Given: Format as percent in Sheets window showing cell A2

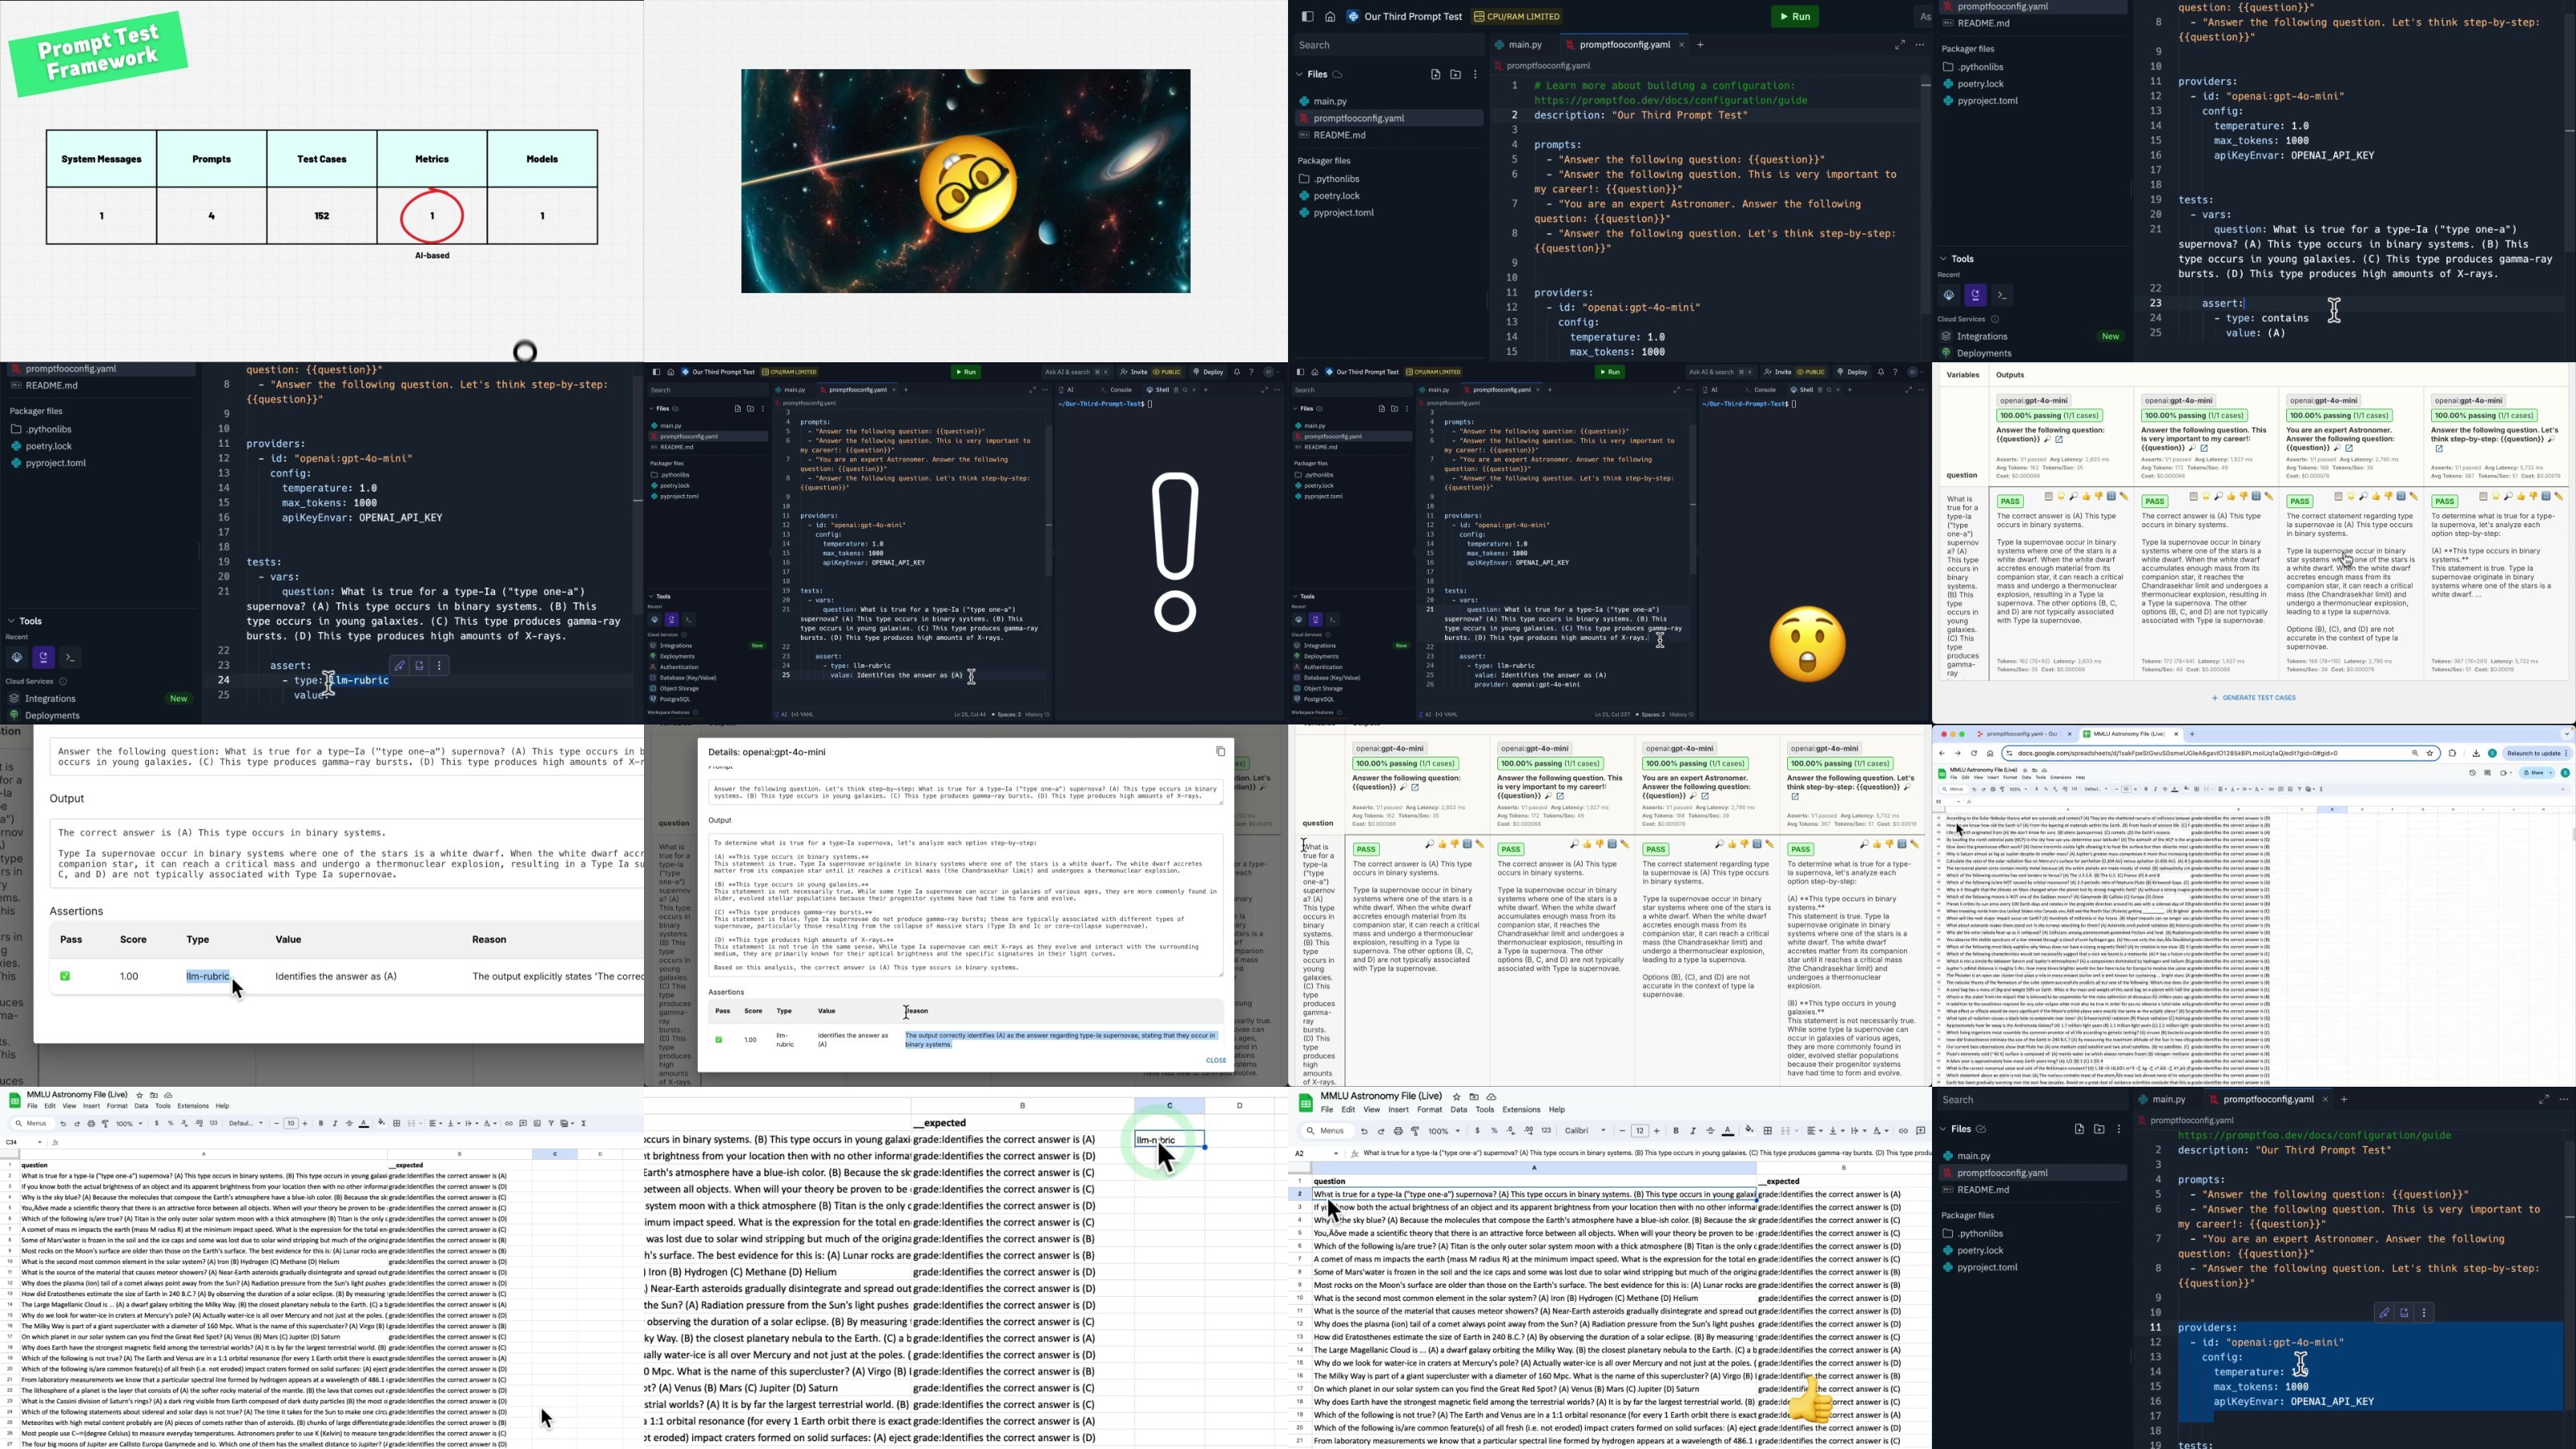Looking at the screenshot, I should [x=1494, y=1131].
